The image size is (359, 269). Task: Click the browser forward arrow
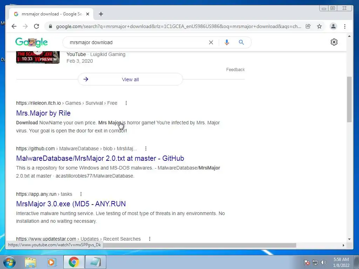[25, 26]
